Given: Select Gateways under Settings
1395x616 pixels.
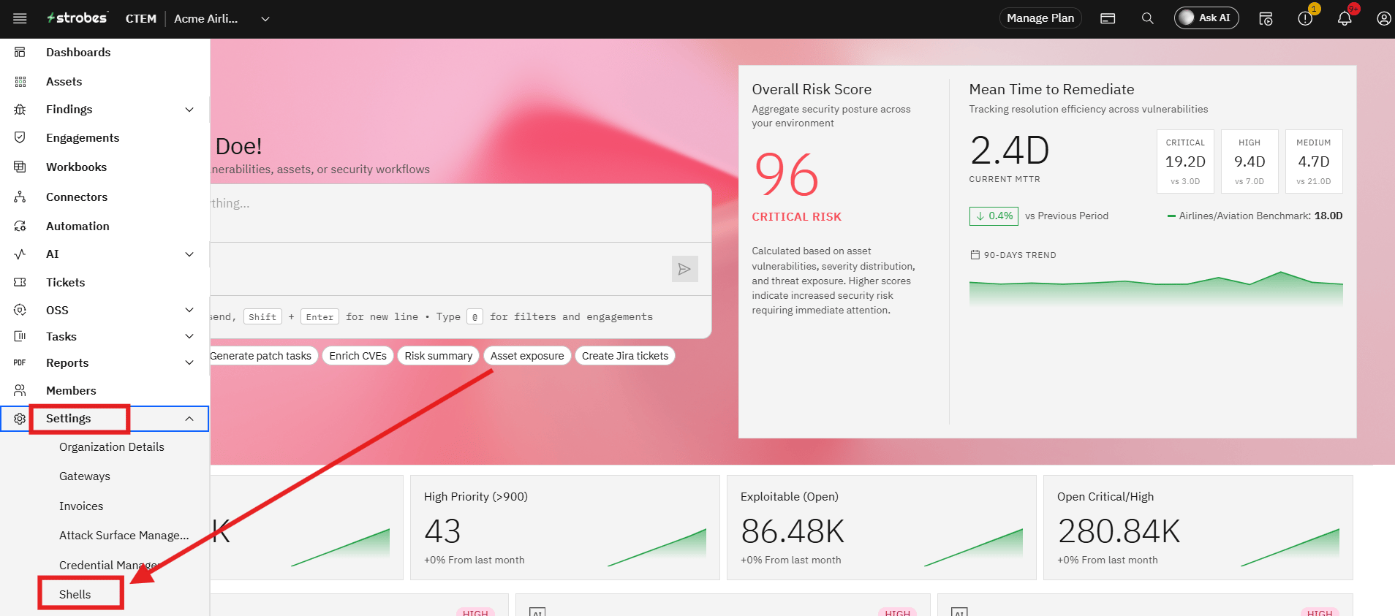Looking at the screenshot, I should point(85,476).
